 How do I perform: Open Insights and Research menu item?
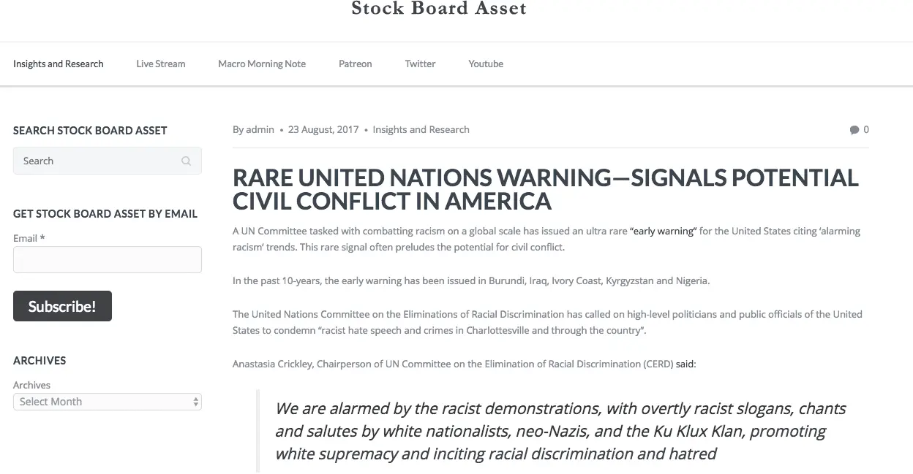[x=59, y=64]
